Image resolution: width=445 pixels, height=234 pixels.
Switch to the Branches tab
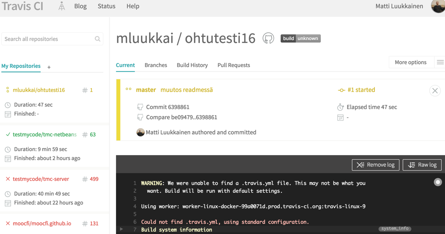pos(156,65)
